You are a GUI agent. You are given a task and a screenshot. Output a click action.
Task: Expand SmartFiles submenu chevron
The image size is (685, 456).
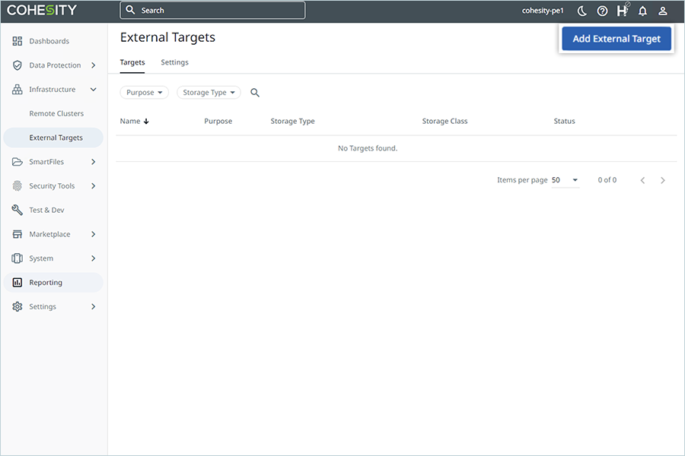[93, 162]
